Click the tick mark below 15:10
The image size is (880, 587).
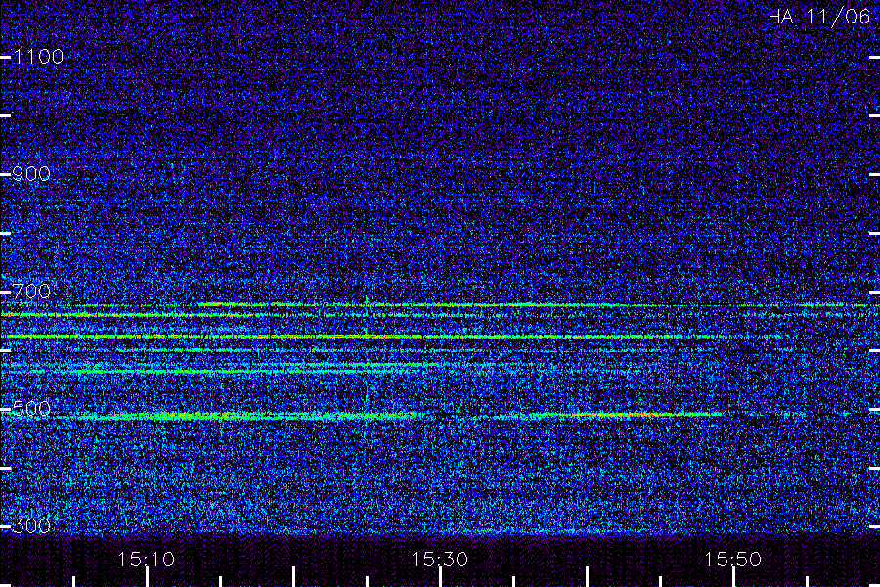pyautogui.click(x=147, y=577)
